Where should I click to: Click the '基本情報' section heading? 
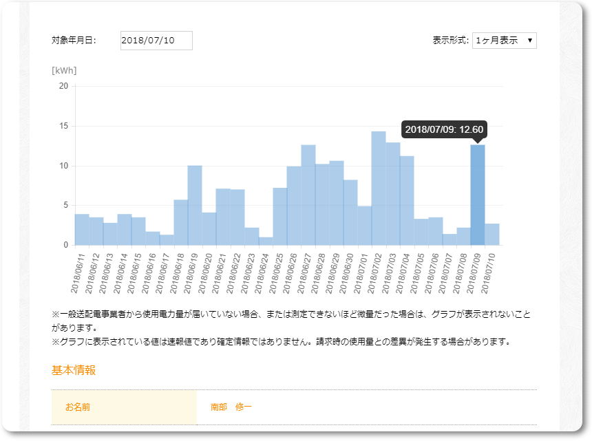tap(74, 370)
